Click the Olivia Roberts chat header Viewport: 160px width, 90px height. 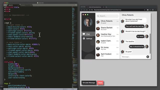tap(128, 15)
